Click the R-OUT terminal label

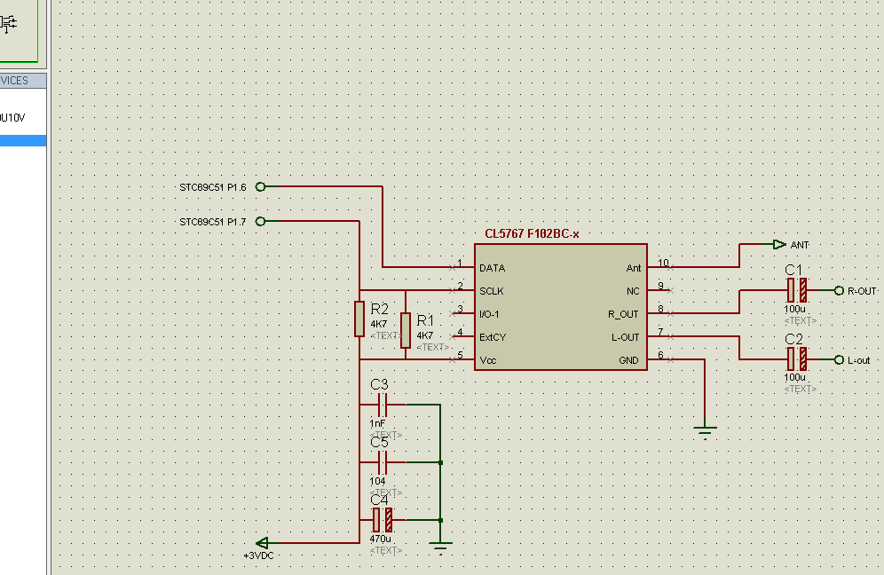[862, 291]
